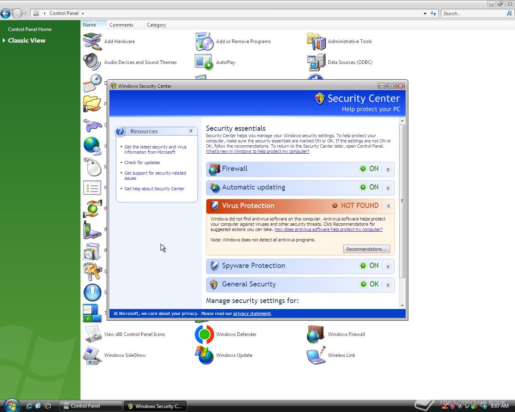
Task: Click the keys icon in Control Panel
Action: click(x=92, y=272)
